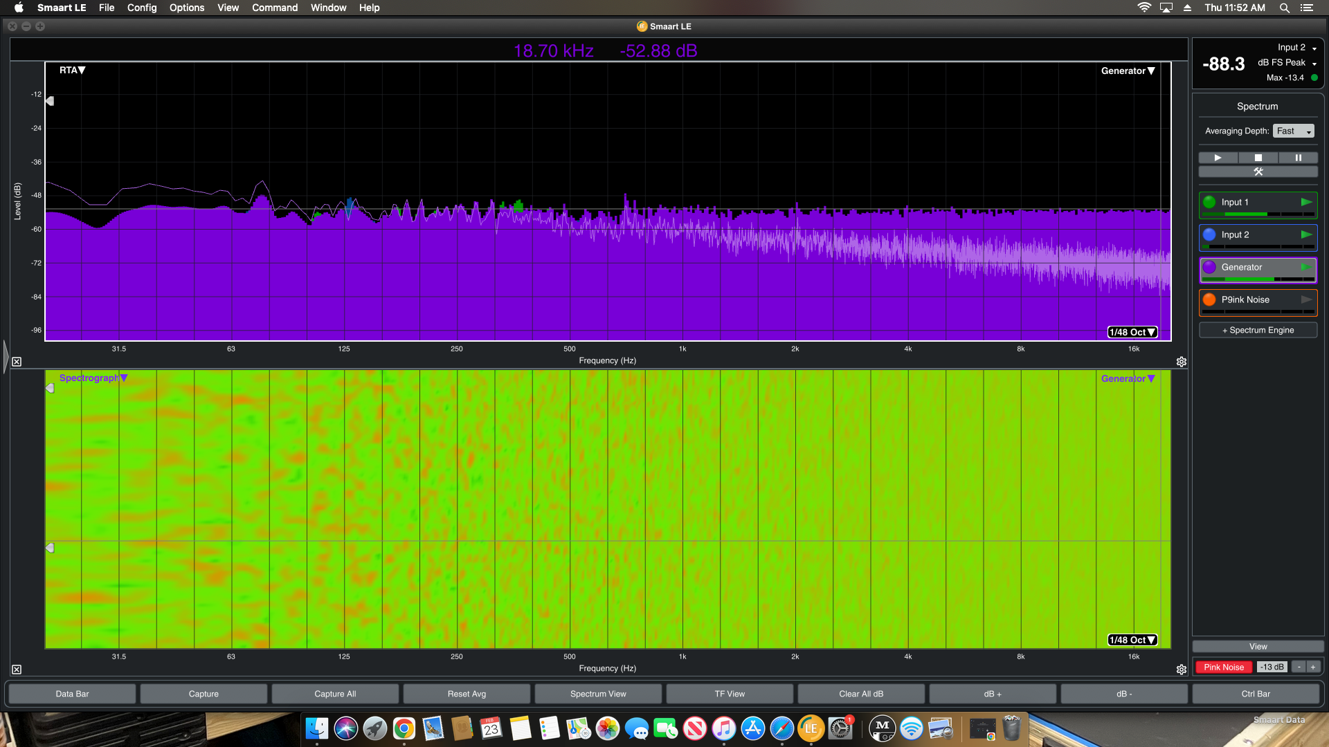
Task: Open the Config menu
Action: 142,8
